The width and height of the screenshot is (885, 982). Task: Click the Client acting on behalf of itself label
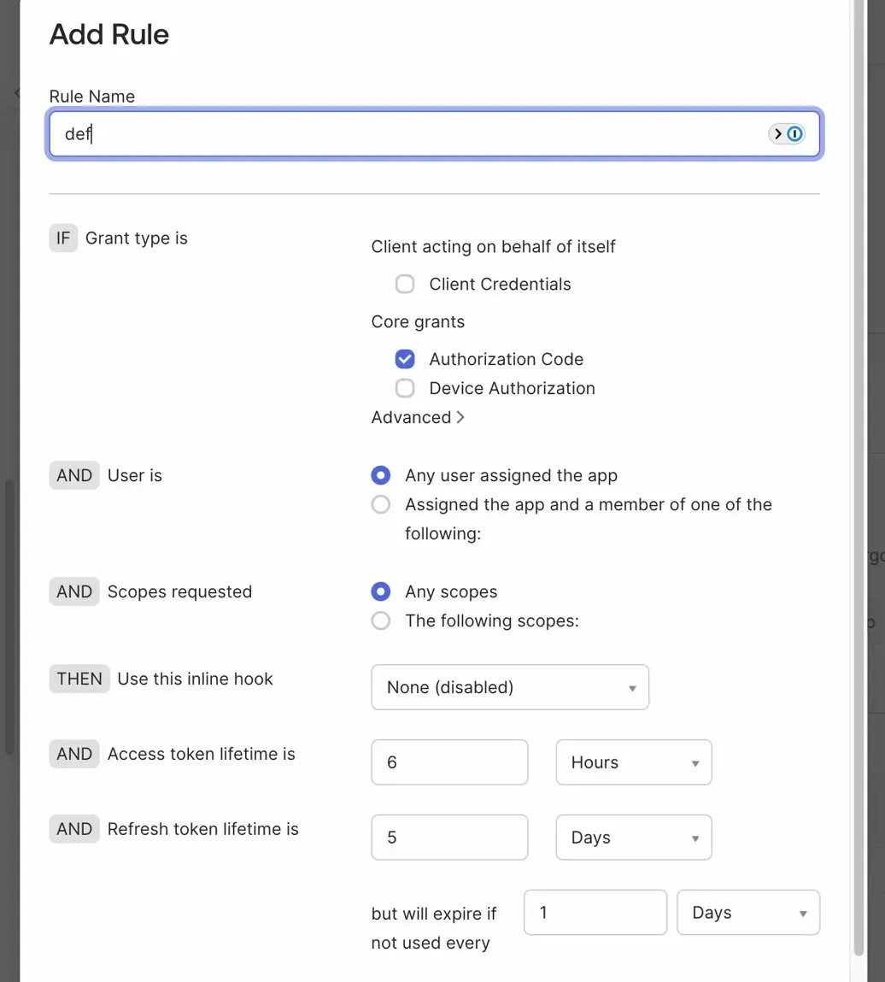click(x=493, y=246)
